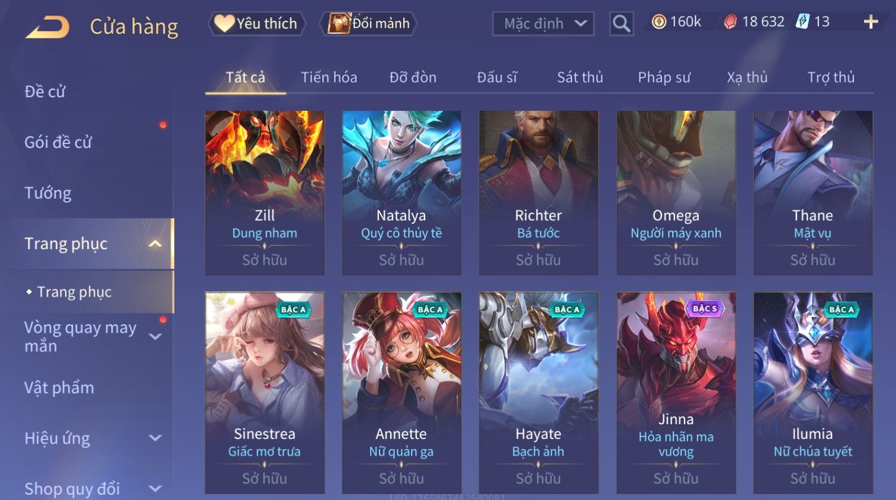The height and width of the screenshot is (500, 896).
Task: Click the blue voucher 13 icon
Action: pyautogui.click(x=802, y=22)
